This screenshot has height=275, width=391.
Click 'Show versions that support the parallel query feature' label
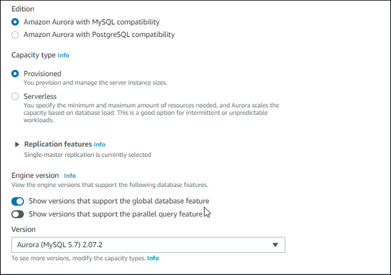[115, 214]
